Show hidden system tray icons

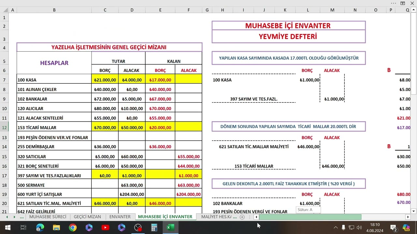click(x=336, y=227)
